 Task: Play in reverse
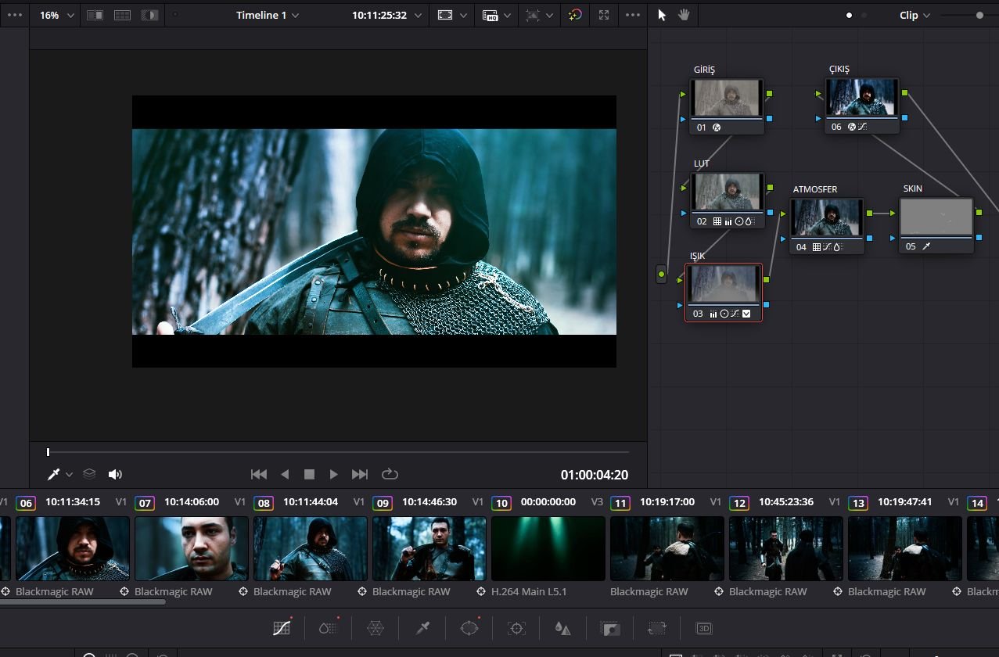(x=285, y=474)
